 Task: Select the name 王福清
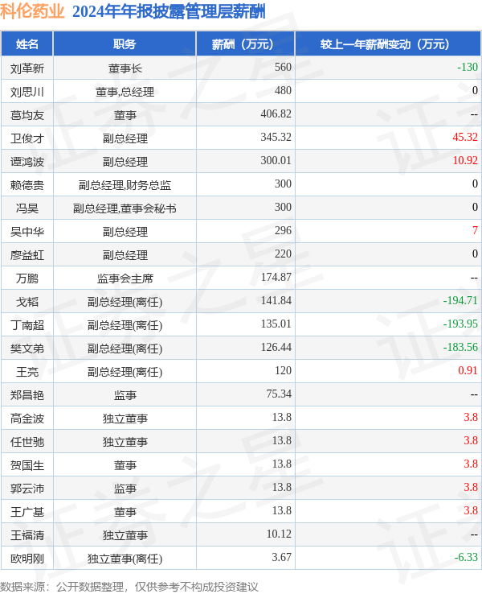[x=27, y=535]
